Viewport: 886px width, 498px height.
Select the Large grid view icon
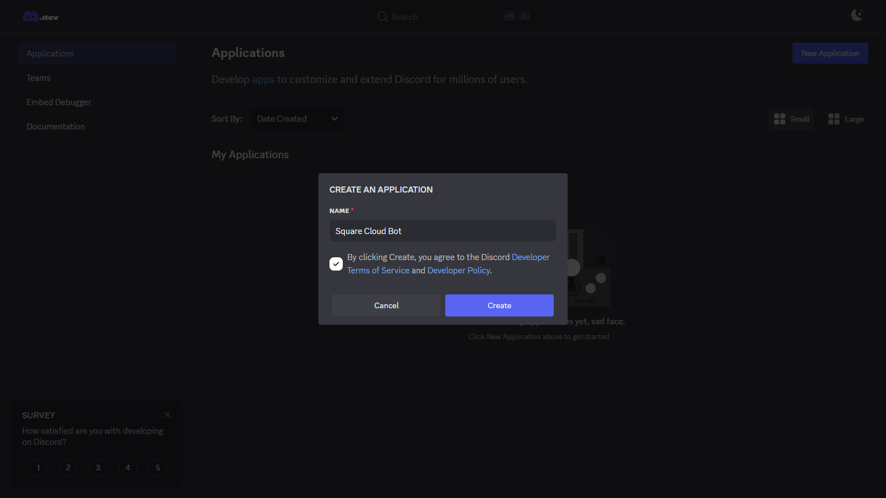834,119
